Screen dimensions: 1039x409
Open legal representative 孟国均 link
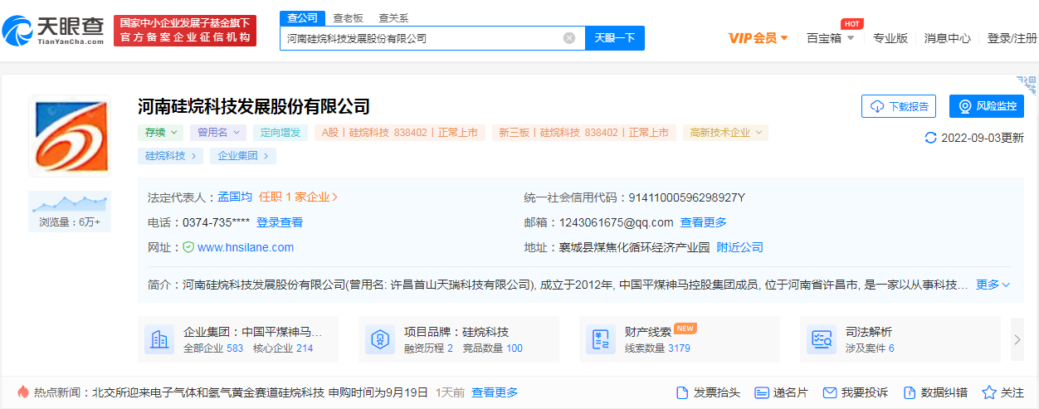(235, 197)
